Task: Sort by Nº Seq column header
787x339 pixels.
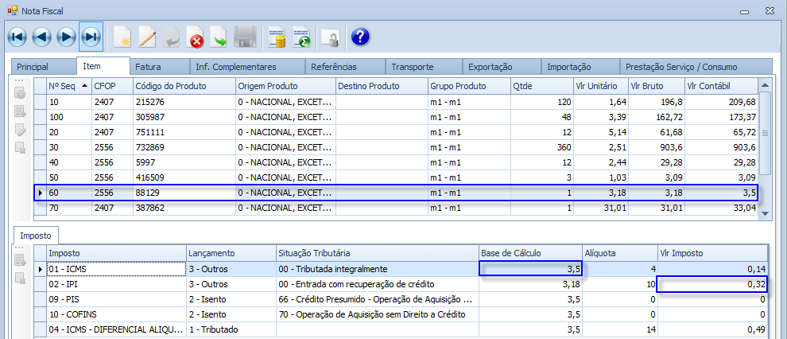Action: 68,85
